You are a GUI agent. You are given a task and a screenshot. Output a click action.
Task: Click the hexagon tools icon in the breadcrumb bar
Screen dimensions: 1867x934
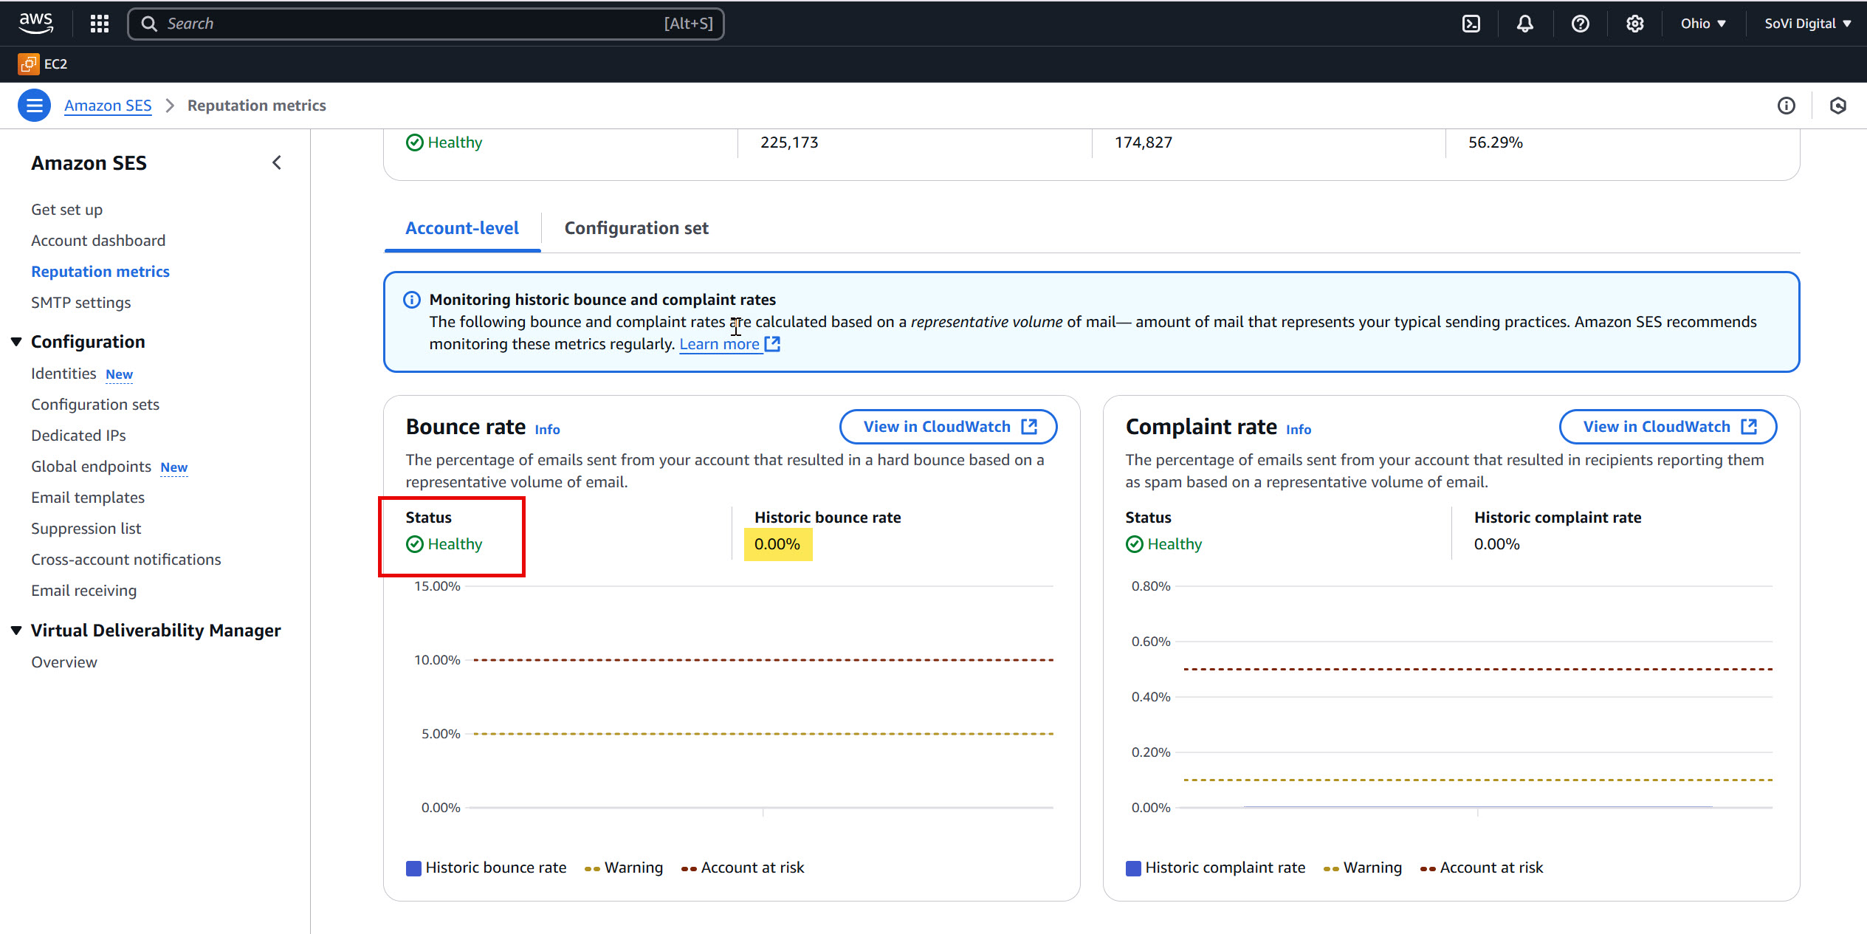click(x=1837, y=106)
